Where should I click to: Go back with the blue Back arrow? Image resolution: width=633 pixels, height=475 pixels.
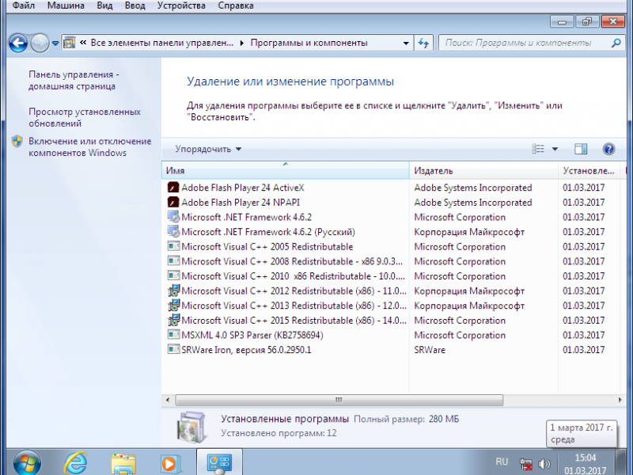tap(18, 43)
